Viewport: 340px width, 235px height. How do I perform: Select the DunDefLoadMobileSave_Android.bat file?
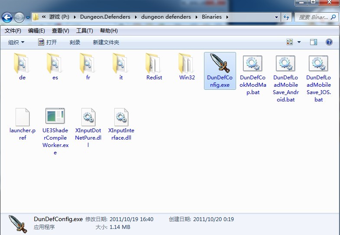tap(285, 64)
